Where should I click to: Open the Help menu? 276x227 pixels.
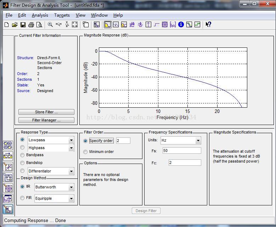(118, 15)
